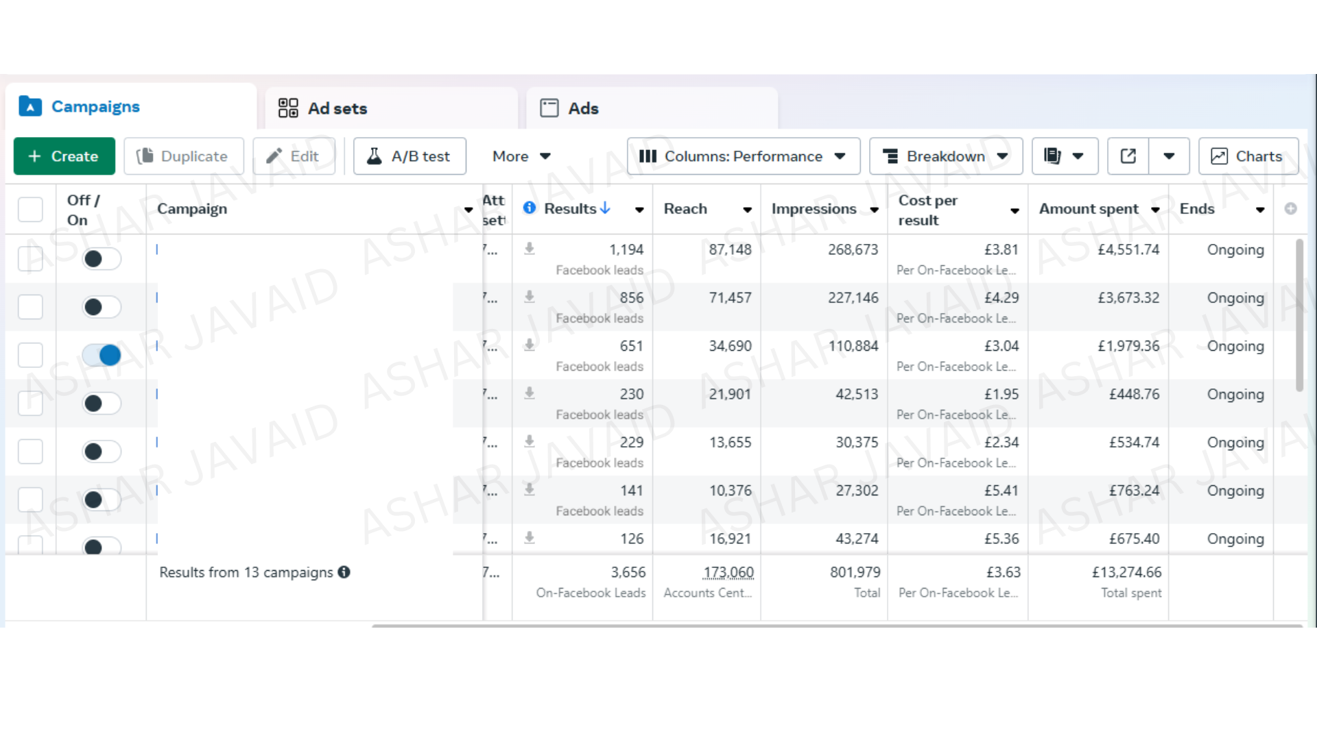Click the vertical table scrollbar

click(x=1298, y=315)
